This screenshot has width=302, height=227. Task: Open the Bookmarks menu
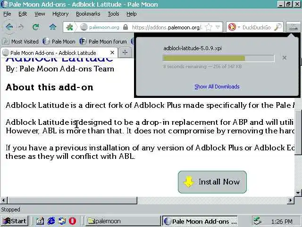88,14
